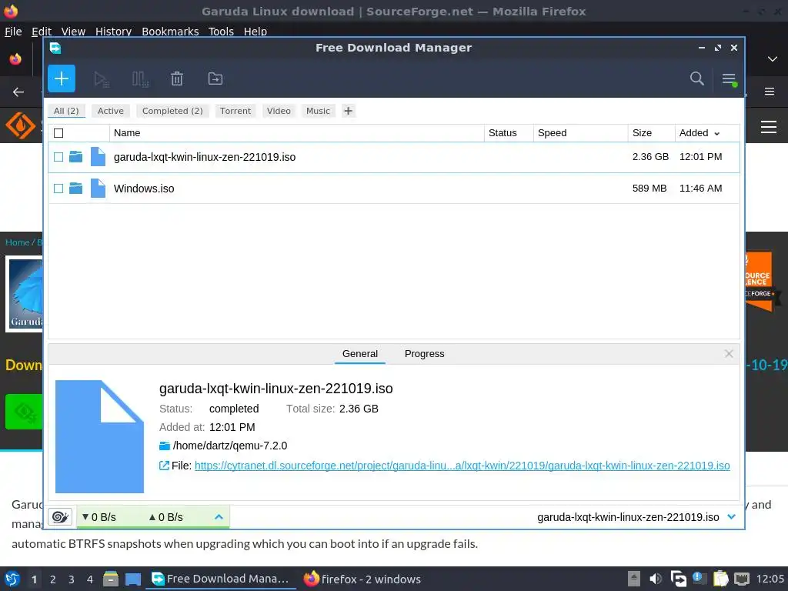The width and height of the screenshot is (788, 591).
Task: Switch to the General tab
Action: coord(360,354)
